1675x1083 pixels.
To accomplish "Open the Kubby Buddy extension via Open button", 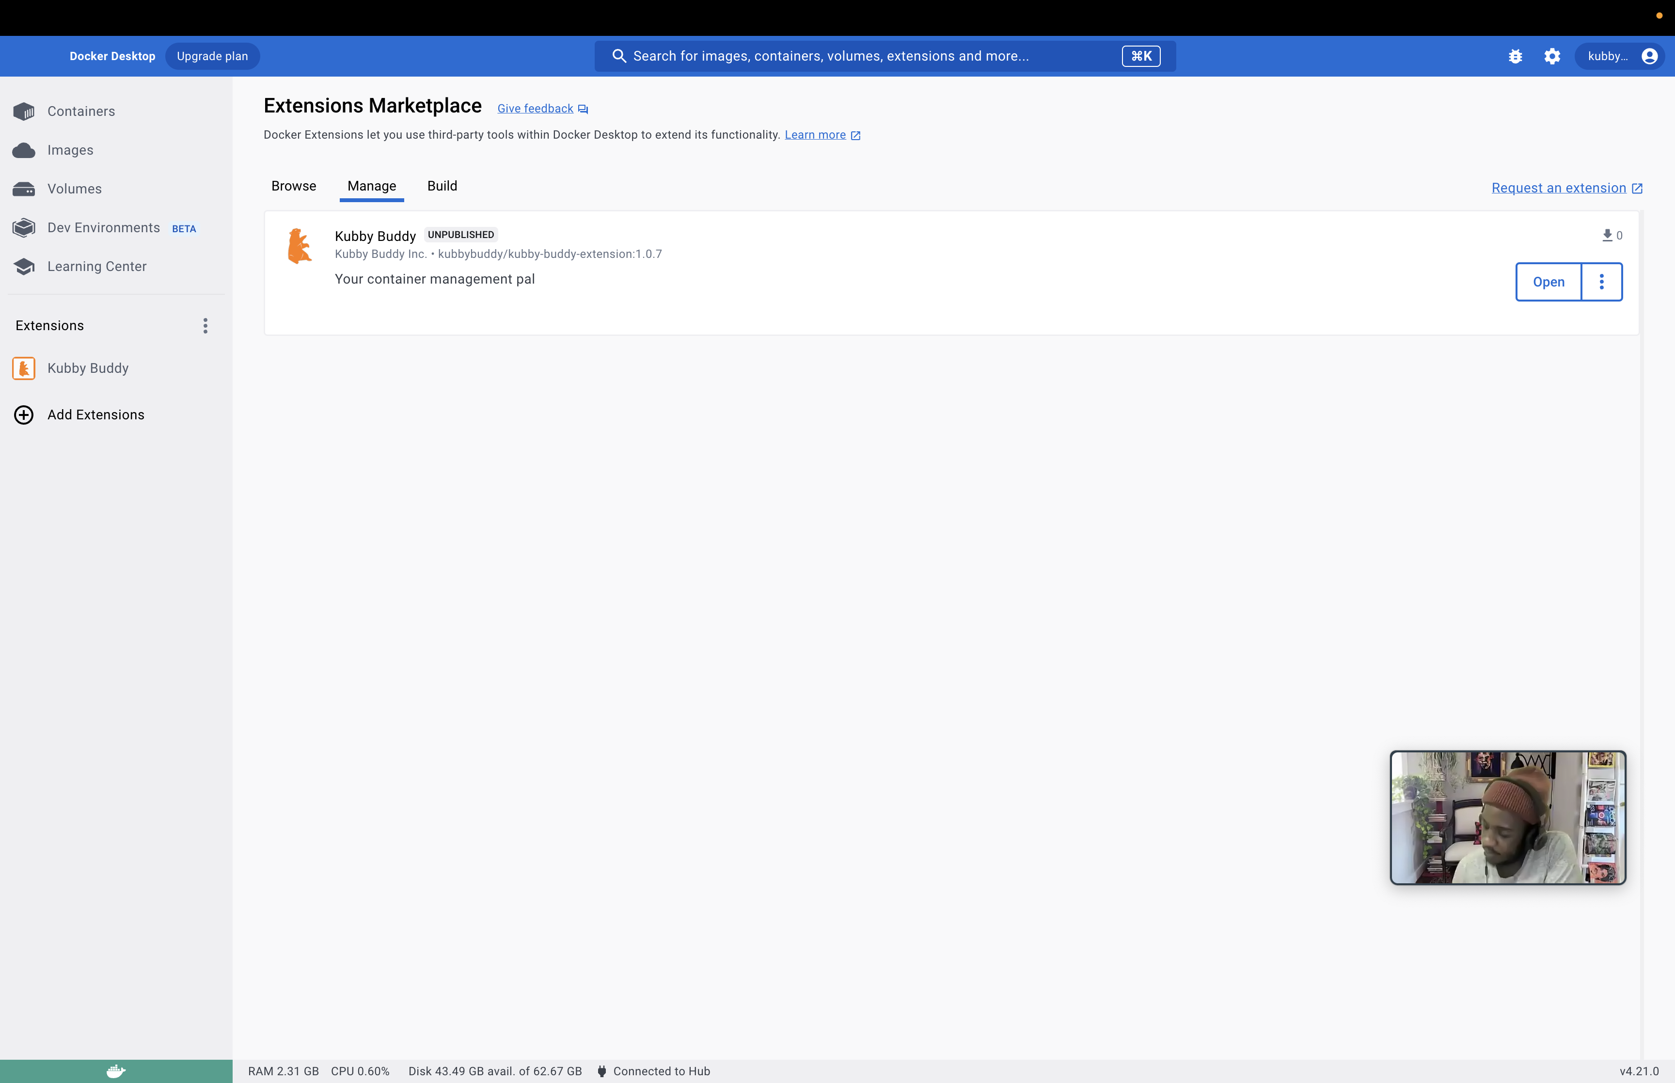I will (1549, 281).
